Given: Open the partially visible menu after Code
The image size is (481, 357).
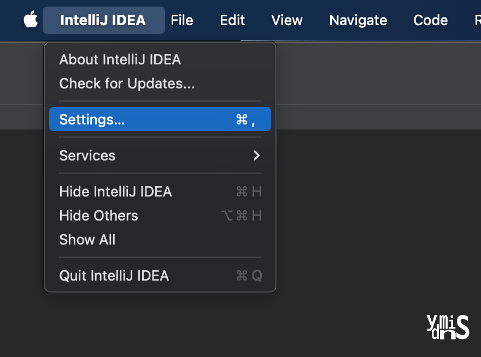Looking at the screenshot, I should click(x=477, y=20).
